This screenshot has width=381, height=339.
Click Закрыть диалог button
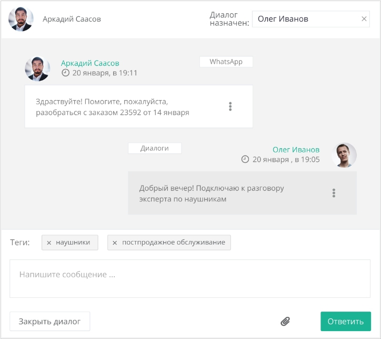click(49, 321)
